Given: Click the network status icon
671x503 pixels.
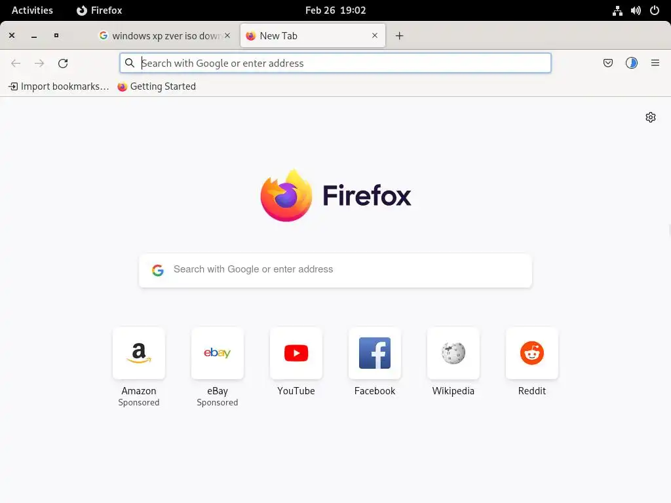Looking at the screenshot, I should pos(617,10).
